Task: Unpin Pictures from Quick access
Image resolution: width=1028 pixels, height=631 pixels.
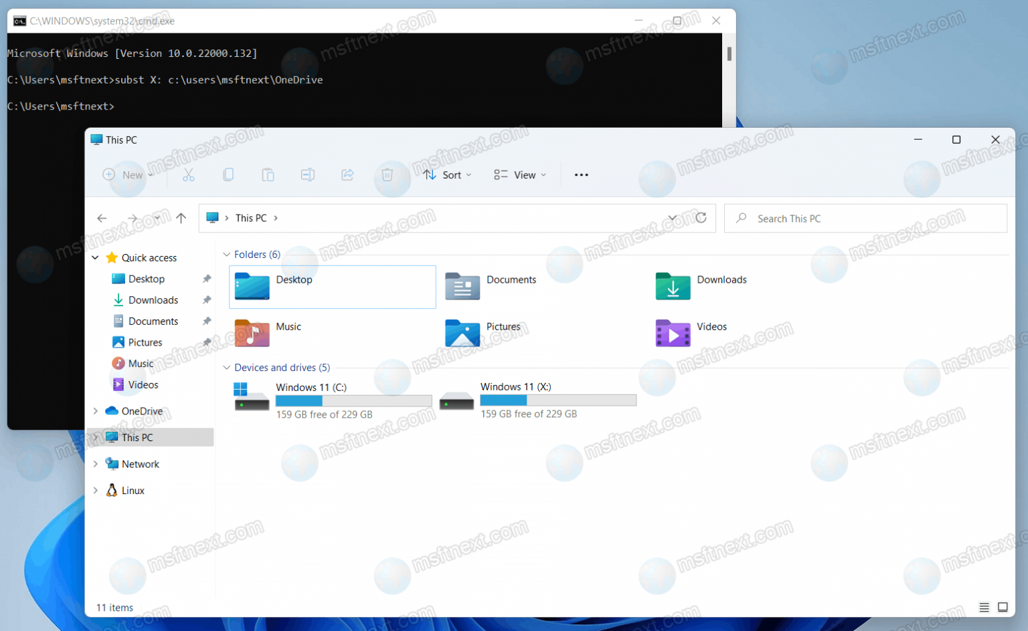Action: pyautogui.click(x=207, y=342)
